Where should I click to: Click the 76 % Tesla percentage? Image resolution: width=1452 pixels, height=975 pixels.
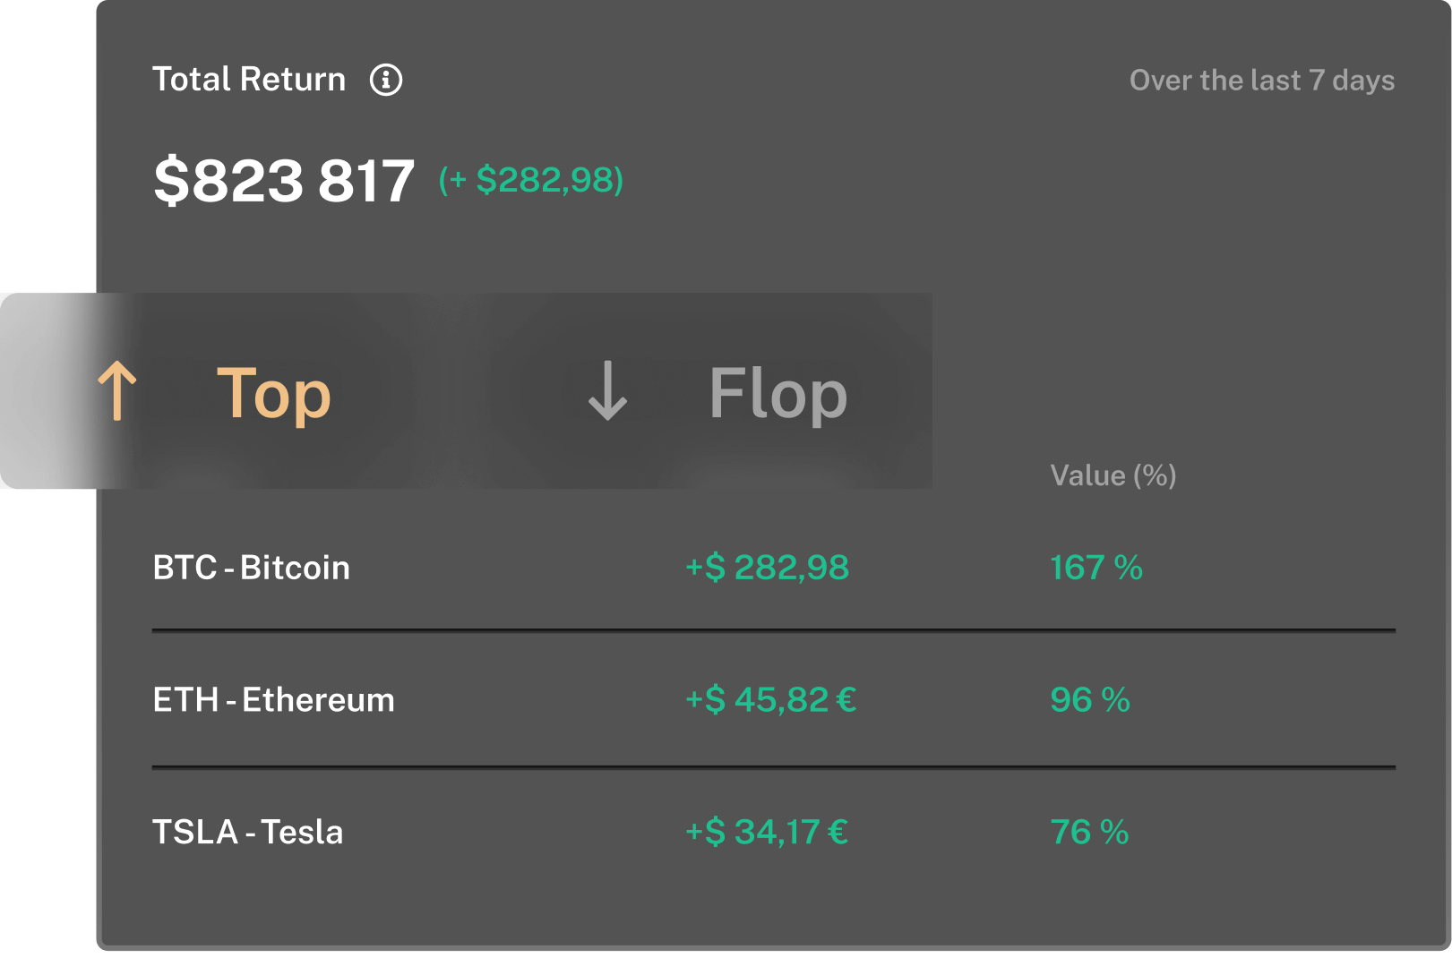click(1089, 833)
